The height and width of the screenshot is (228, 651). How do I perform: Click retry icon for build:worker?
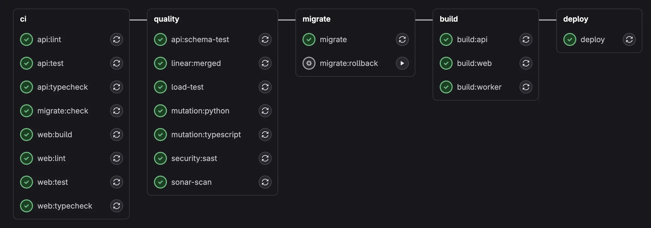click(x=526, y=87)
